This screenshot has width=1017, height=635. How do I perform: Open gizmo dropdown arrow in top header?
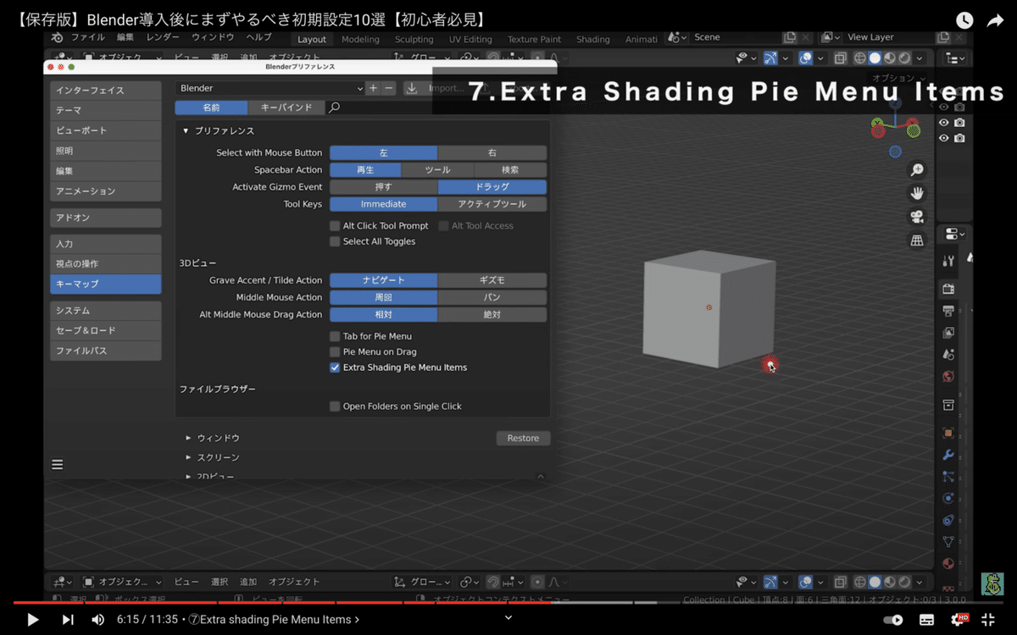[785, 58]
